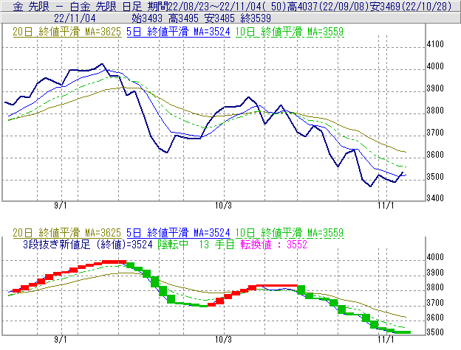
Task: Click the bottom chart's 5日 終値平滑 MA=3524 legend
Action: 179,233
